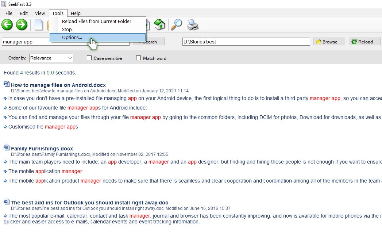The width and height of the screenshot is (382, 234).
Task: Choose Stop in Tools menu
Action: pos(97,29)
